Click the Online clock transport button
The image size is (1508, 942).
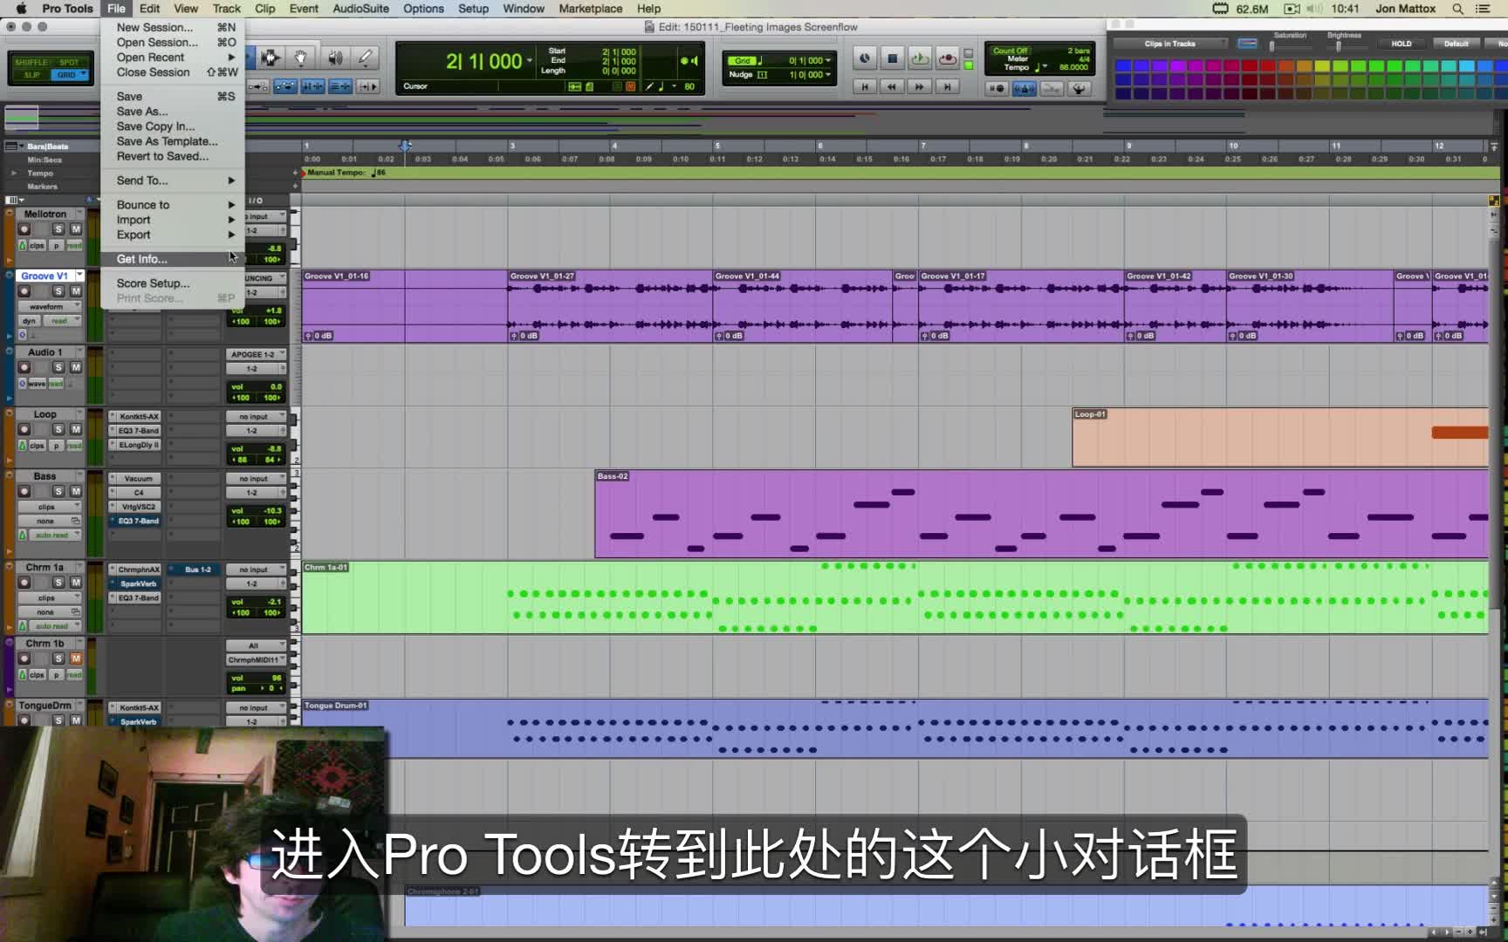(864, 58)
